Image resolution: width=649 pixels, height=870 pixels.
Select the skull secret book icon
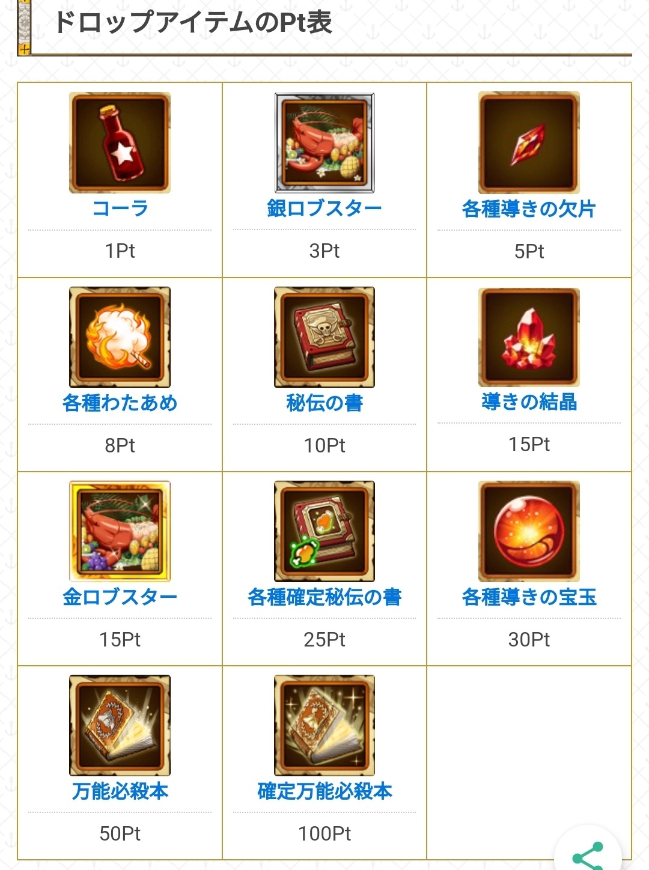[324, 337]
